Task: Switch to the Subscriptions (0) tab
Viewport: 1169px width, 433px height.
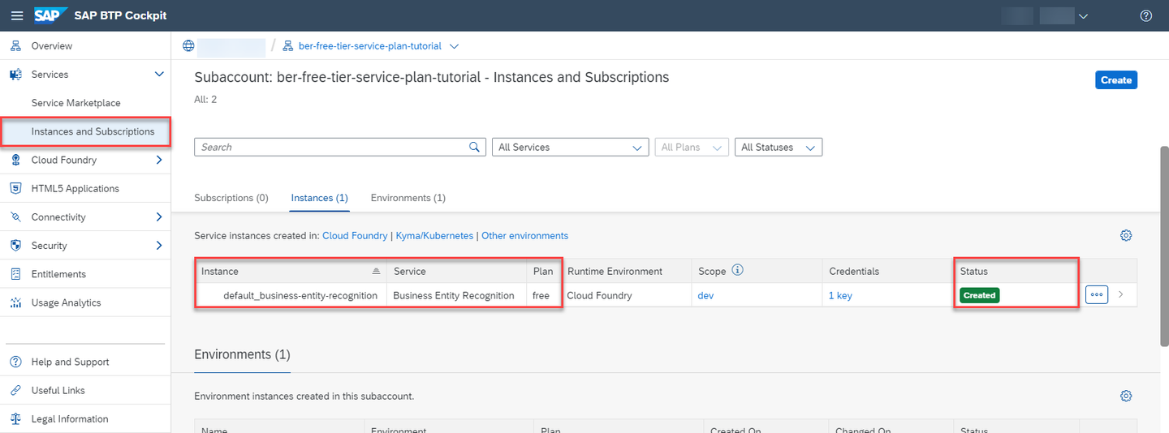Action: pos(231,198)
